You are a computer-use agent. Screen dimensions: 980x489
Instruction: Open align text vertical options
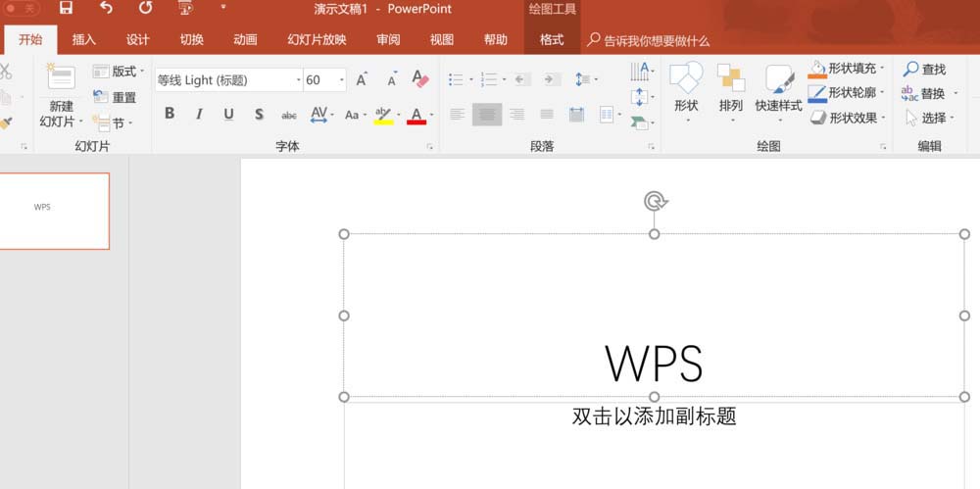pos(642,97)
